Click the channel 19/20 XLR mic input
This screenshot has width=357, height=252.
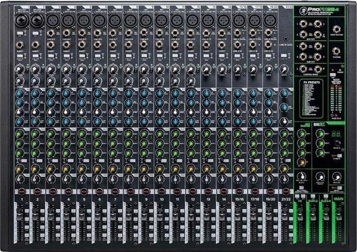[x=270, y=20]
